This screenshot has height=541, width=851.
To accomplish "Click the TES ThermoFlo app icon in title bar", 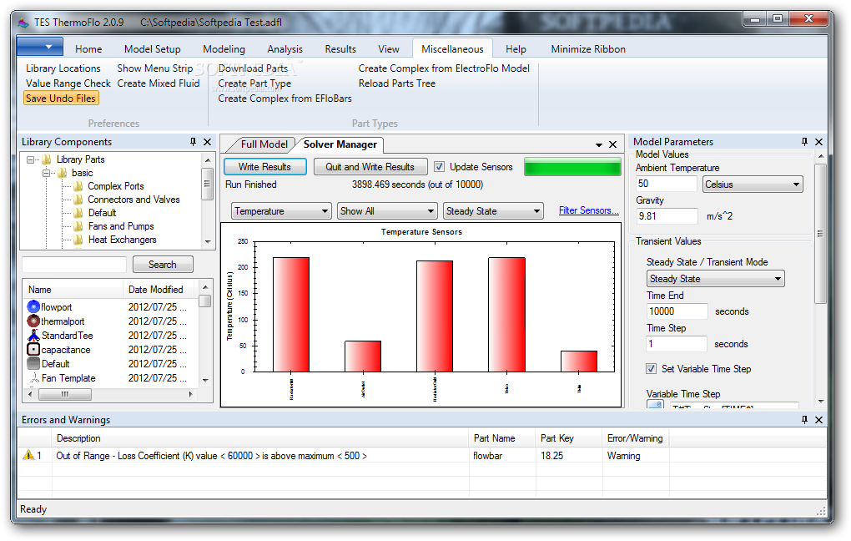I will point(23,23).
